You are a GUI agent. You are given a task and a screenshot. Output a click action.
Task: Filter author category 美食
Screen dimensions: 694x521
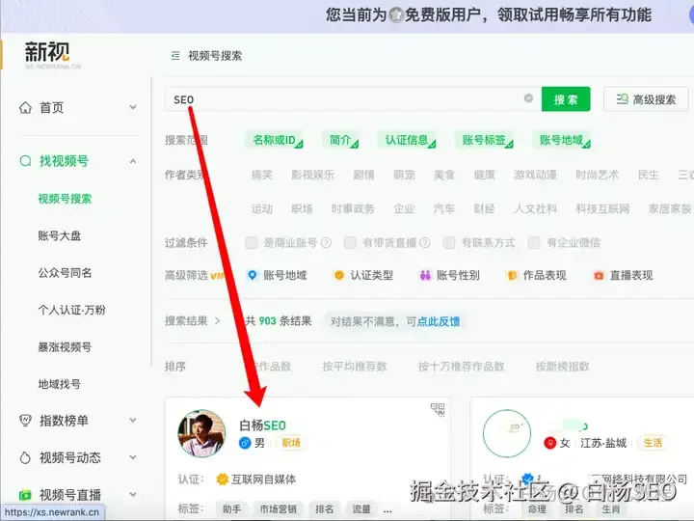click(444, 175)
